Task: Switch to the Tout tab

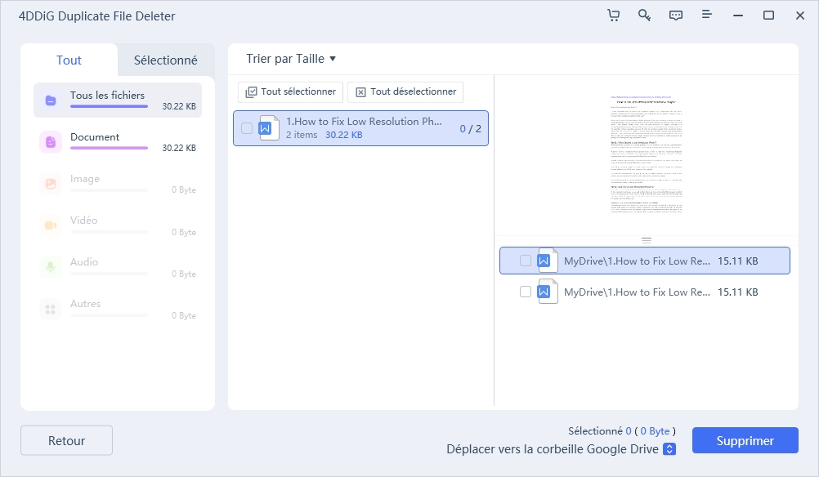Action: (69, 60)
